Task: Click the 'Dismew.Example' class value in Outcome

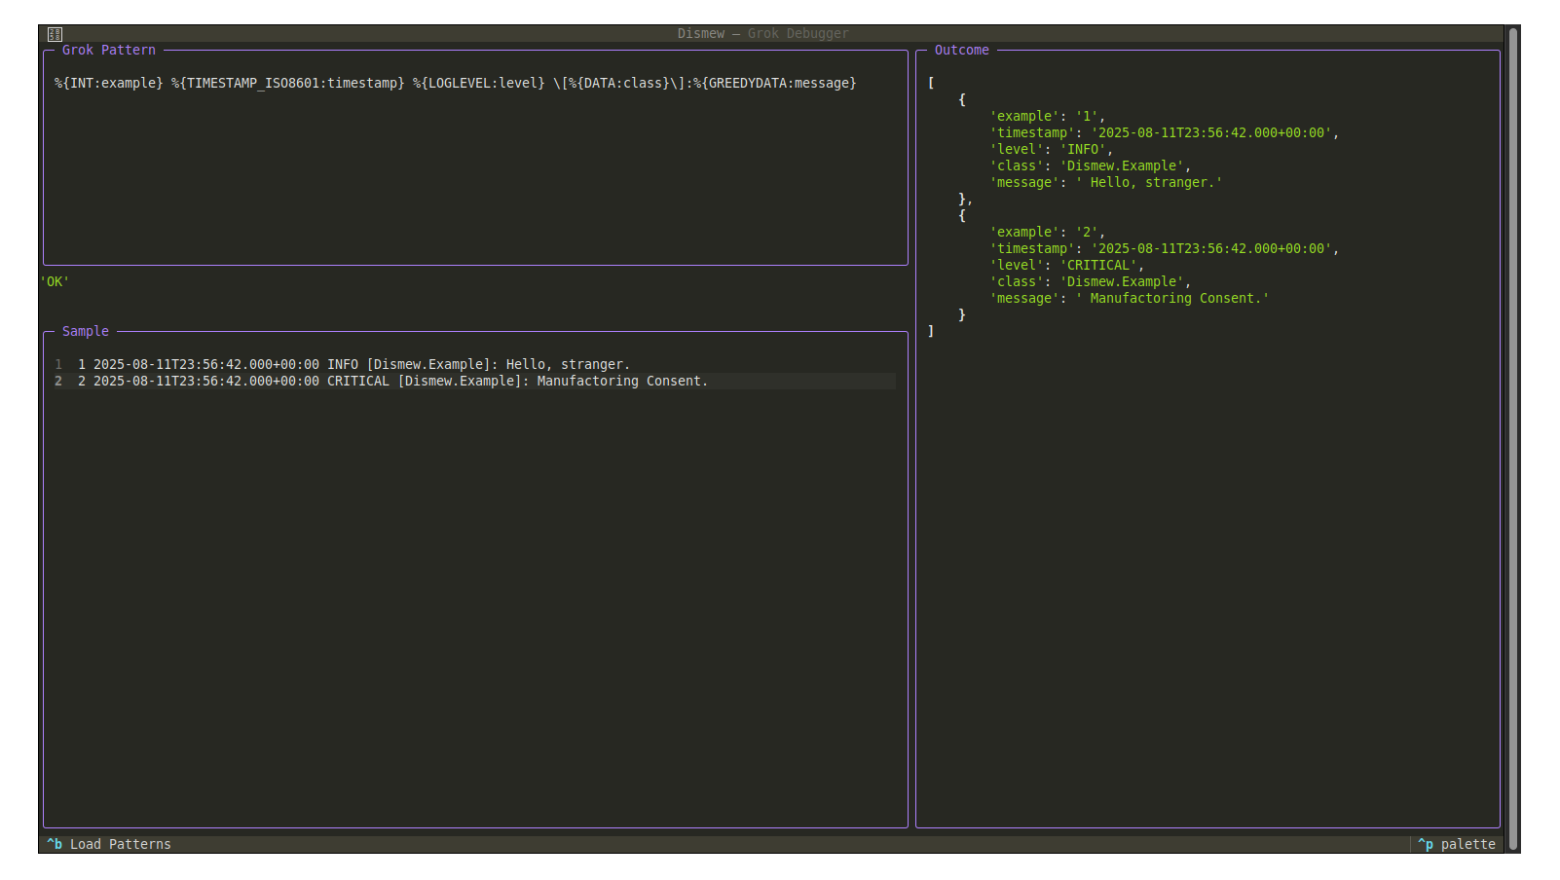Action: [x=1124, y=165]
